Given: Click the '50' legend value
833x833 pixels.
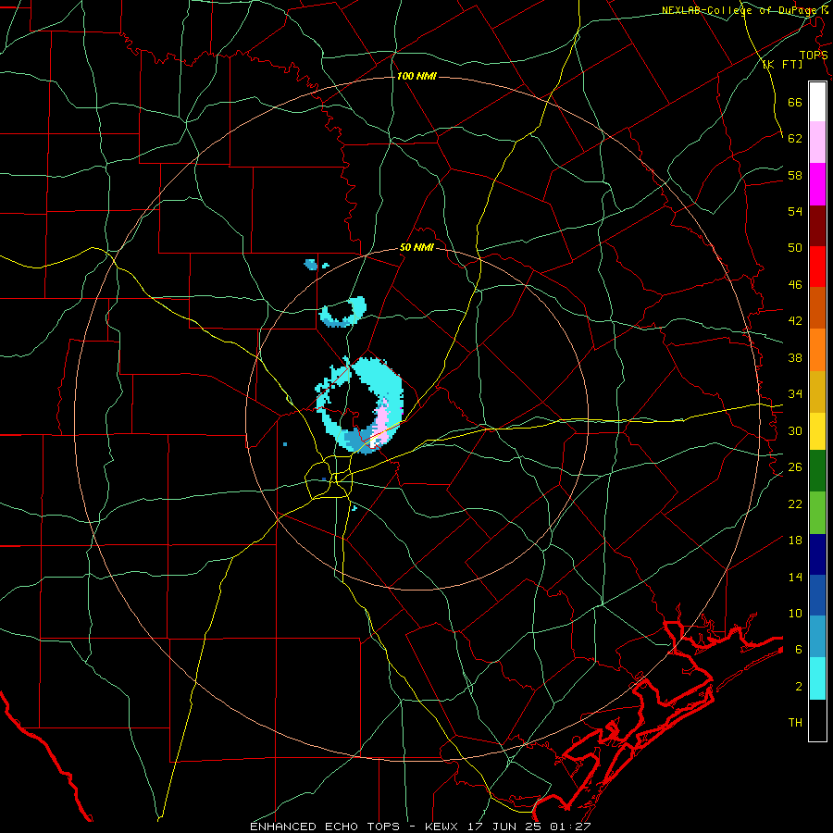Looking at the screenshot, I should tap(795, 248).
